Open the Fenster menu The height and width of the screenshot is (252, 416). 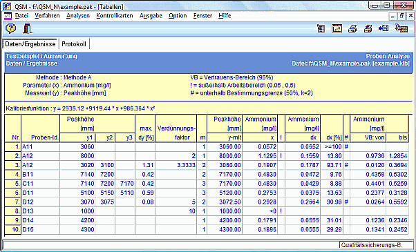tap(202, 16)
